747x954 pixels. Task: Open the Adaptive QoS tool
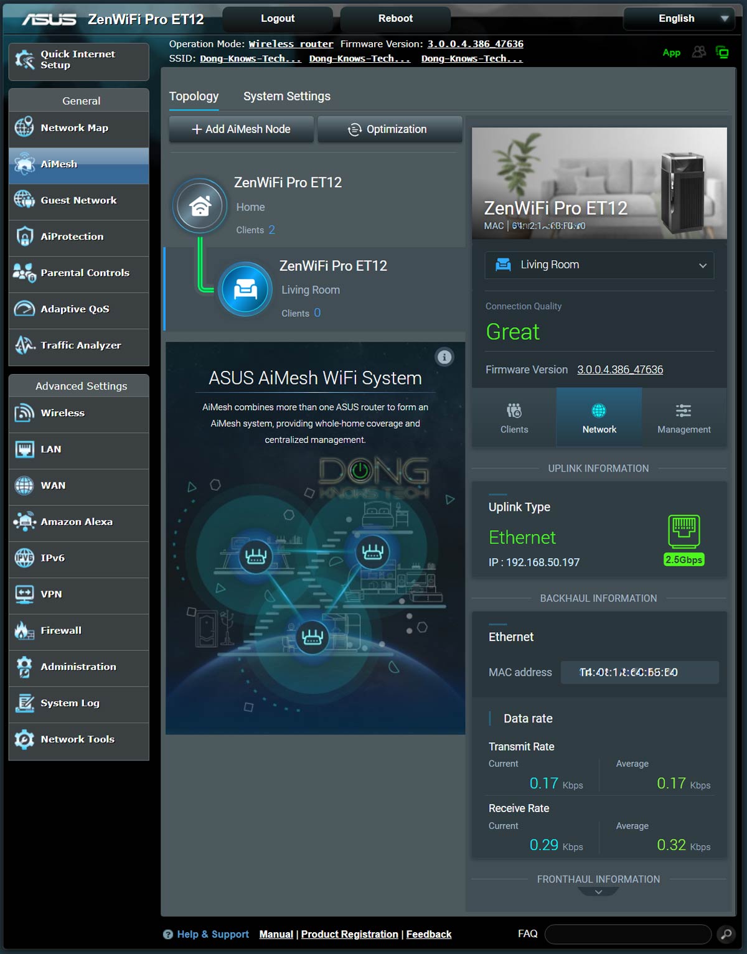(74, 309)
